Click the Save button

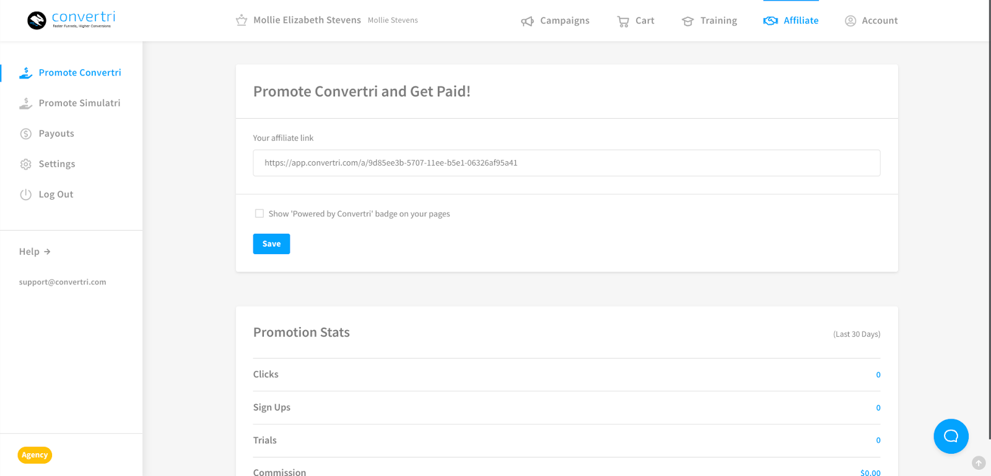click(271, 244)
